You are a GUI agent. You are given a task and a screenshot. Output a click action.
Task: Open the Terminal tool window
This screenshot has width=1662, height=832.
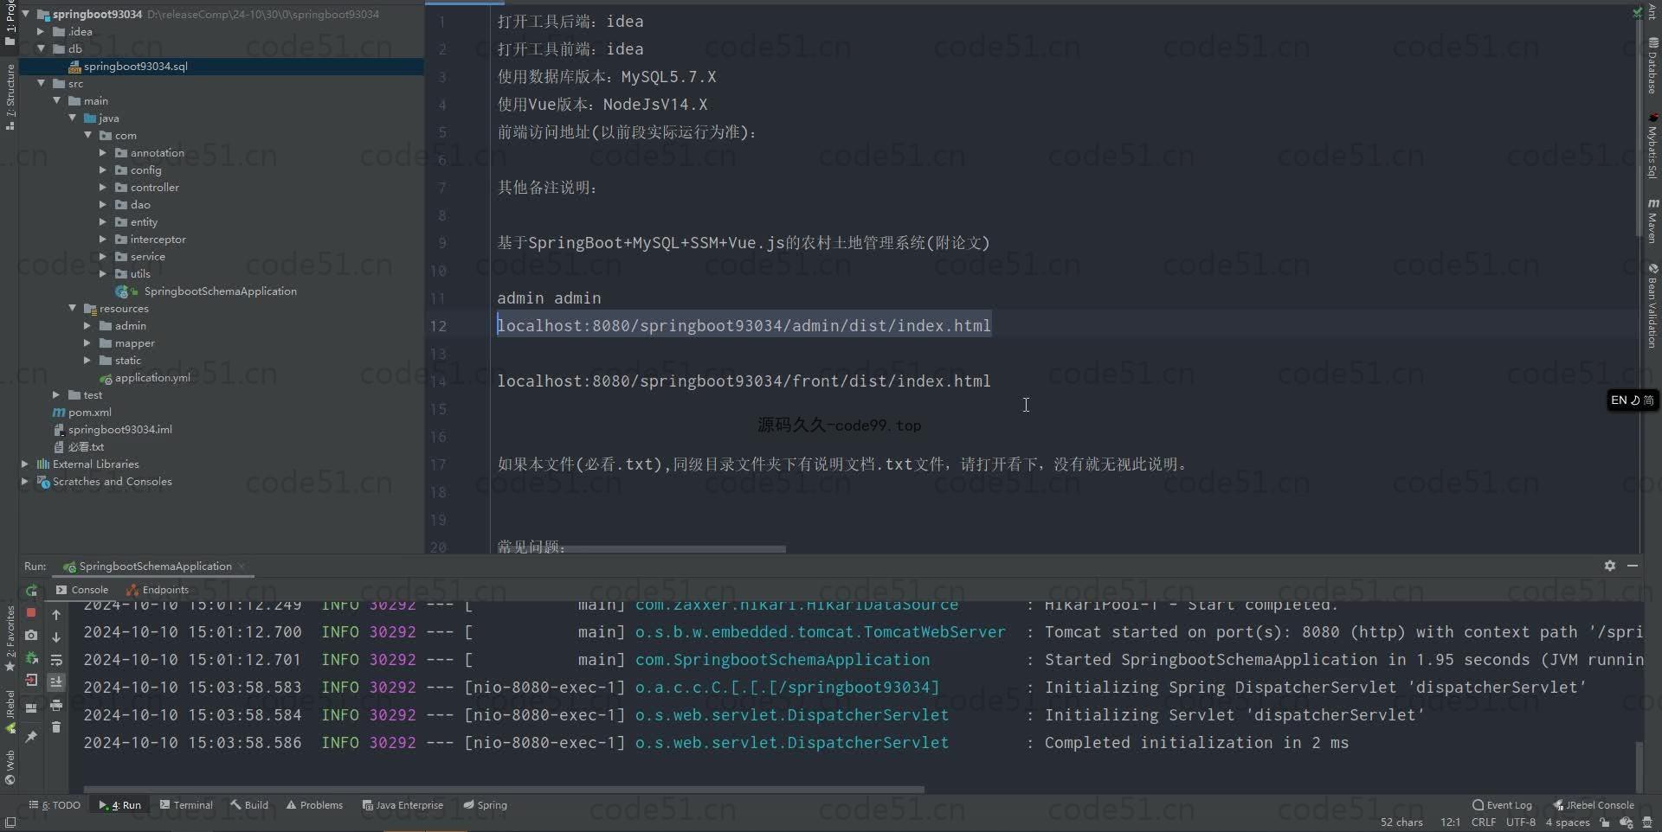(186, 805)
